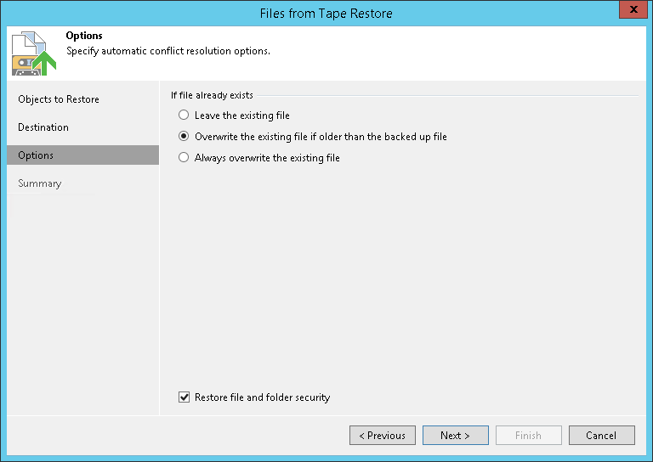Go to the Objects to Restore step
The image size is (653, 462).
point(59,99)
